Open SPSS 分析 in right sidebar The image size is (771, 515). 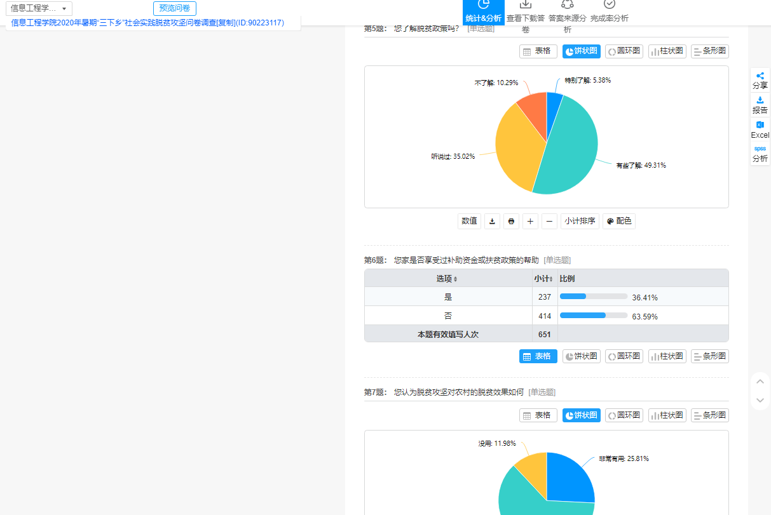click(760, 154)
